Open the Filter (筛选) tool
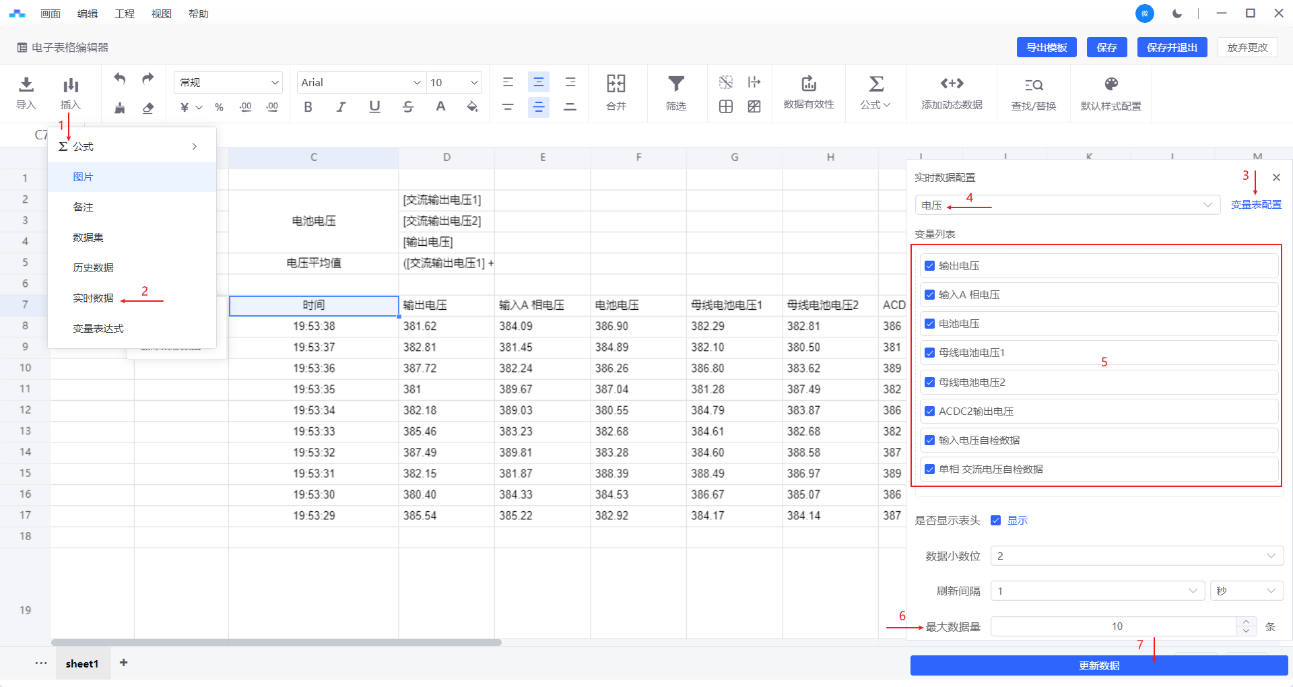Screen dimensions: 1293x687 click(675, 85)
